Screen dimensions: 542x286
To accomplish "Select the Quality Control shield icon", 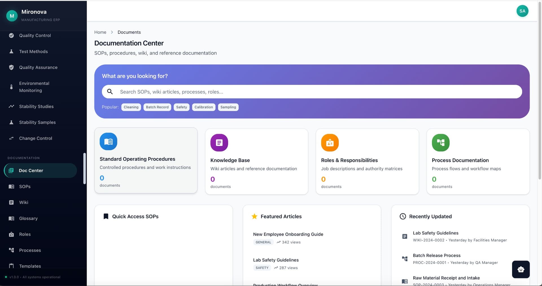I will coord(11,35).
